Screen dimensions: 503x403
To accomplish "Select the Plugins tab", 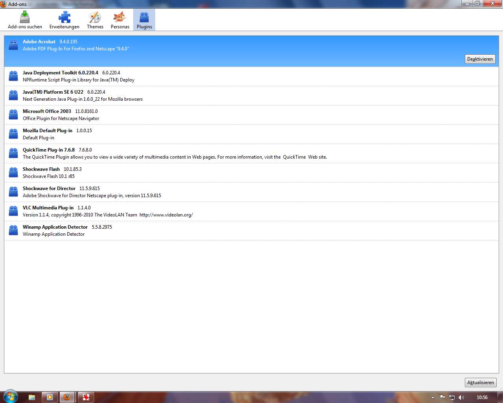I will (x=144, y=20).
